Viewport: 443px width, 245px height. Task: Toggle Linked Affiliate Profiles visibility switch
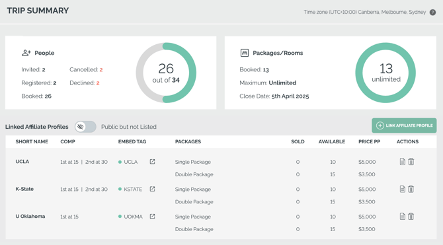[x=85, y=127]
